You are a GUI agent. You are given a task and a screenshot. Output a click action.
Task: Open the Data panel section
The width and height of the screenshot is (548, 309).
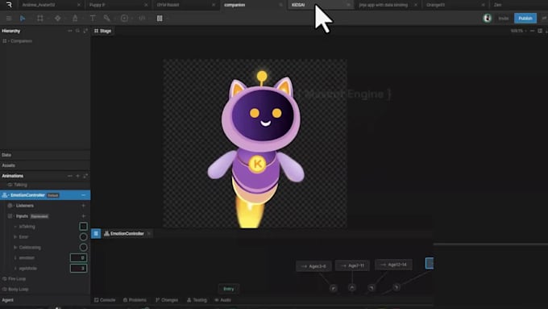45,155
